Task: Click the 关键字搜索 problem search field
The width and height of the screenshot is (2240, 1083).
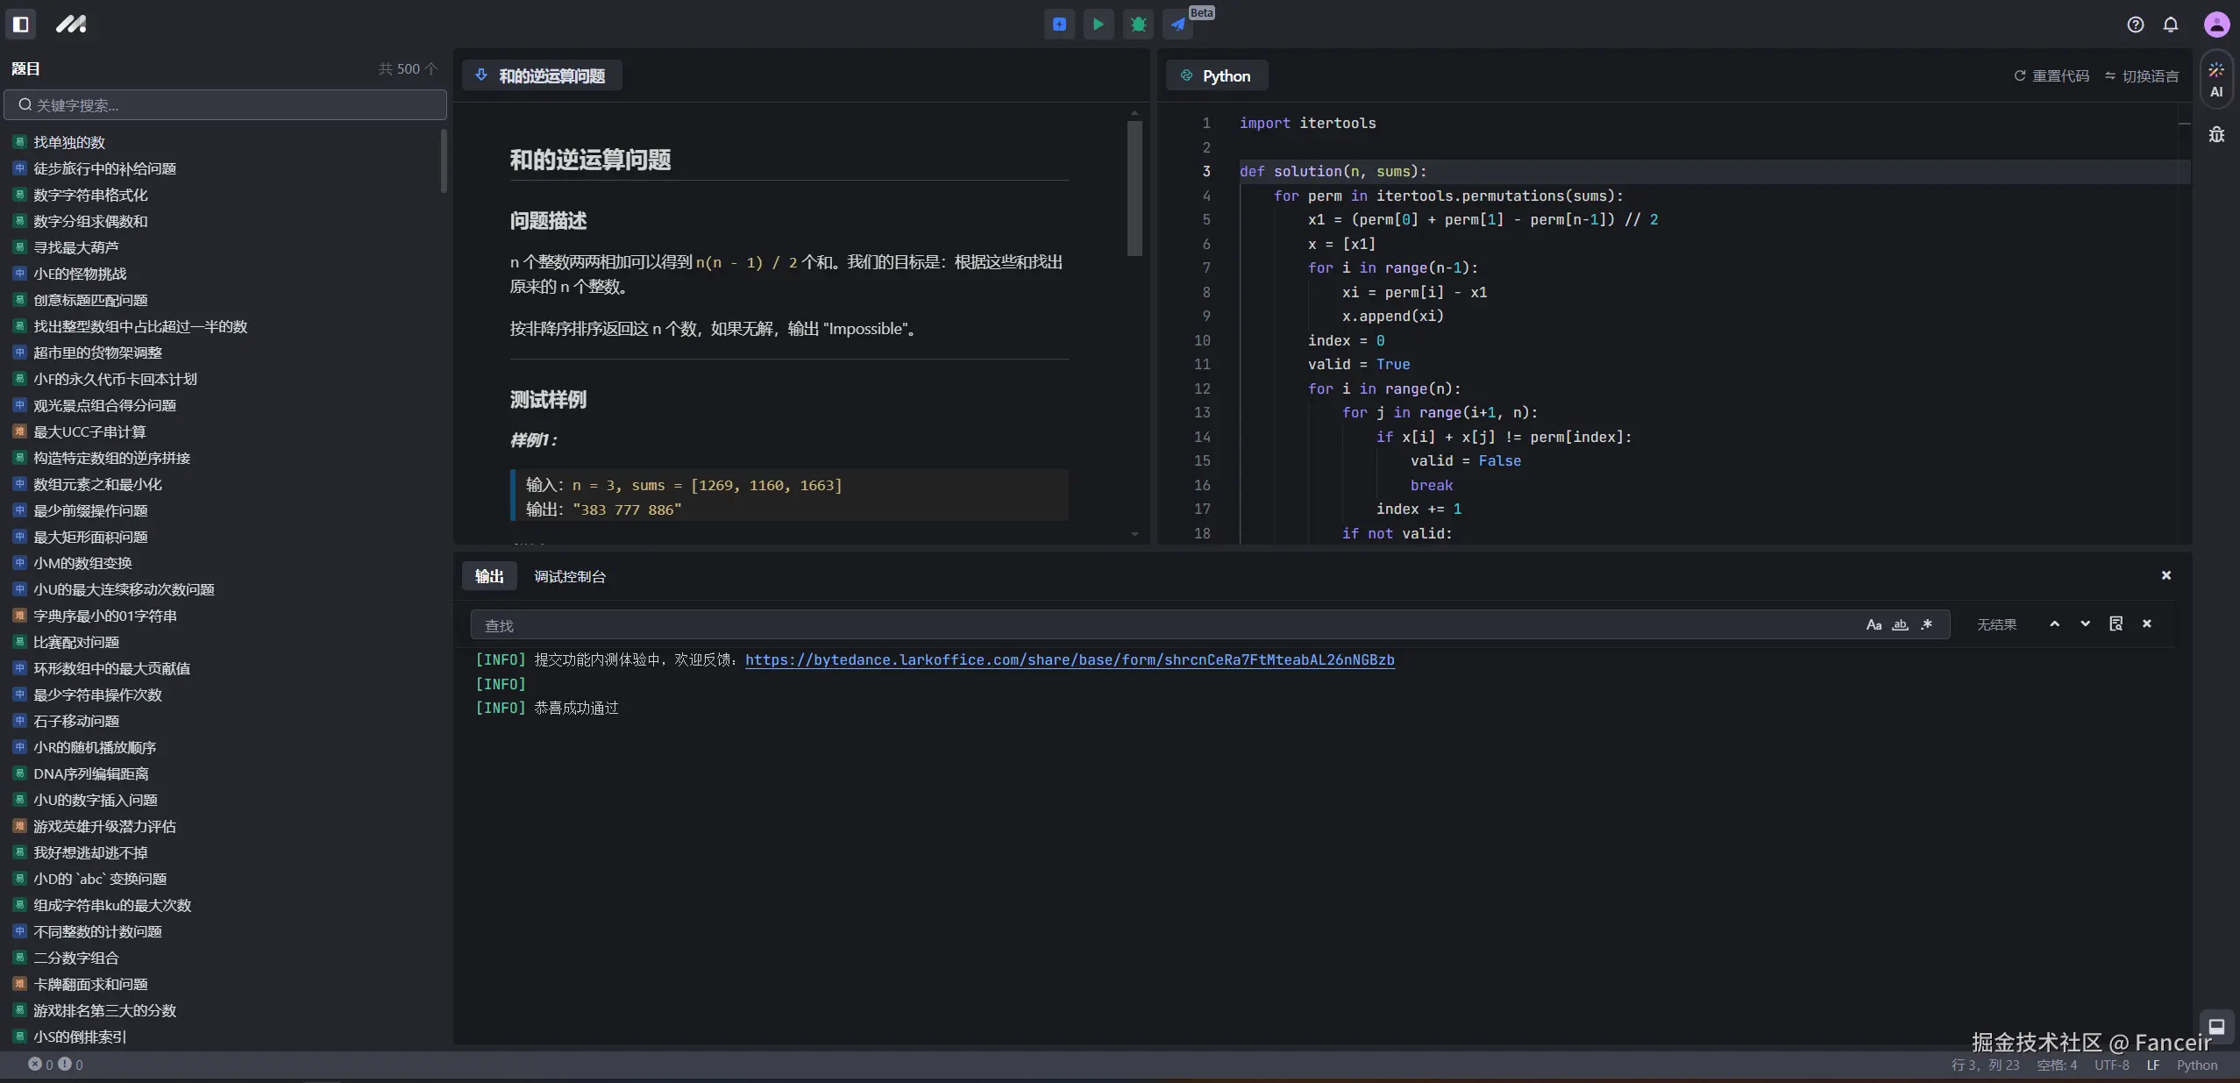Action: (225, 105)
